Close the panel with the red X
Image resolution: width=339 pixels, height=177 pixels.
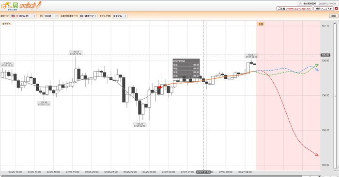pos(336,9)
